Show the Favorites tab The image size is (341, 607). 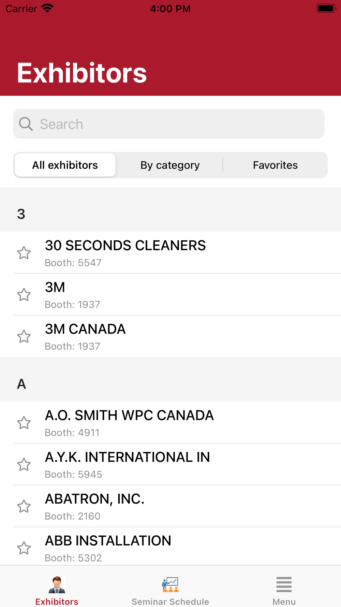click(x=275, y=165)
